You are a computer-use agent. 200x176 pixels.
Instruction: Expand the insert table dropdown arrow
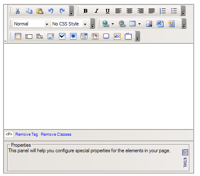tap(139, 24)
